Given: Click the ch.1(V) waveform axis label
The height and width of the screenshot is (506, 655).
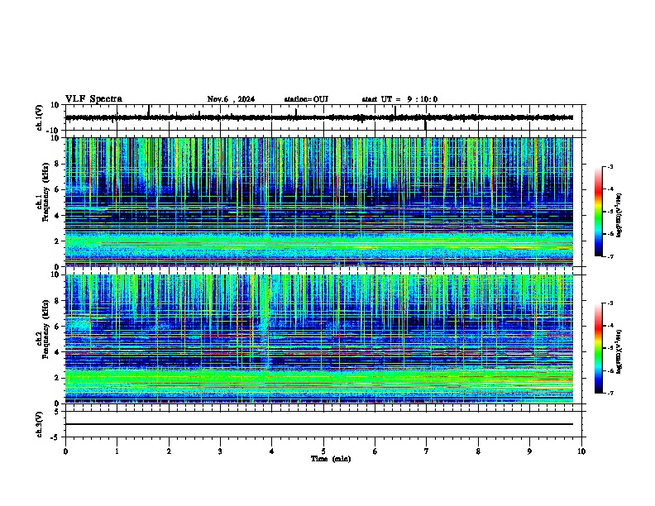Looking at the screenshot, I should [x=40, y=117].
